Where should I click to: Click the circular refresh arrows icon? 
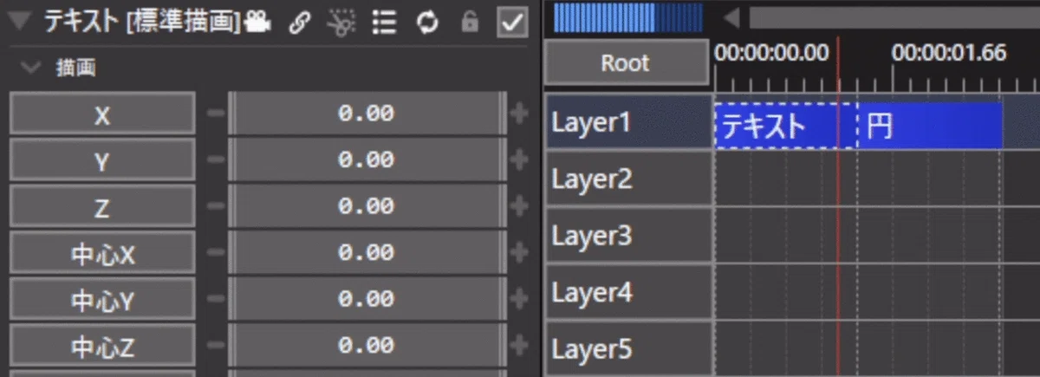(427, 23)
